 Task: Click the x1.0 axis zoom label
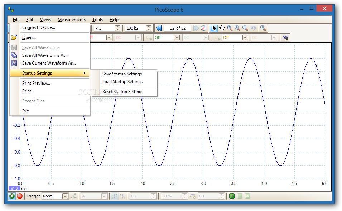14,189
